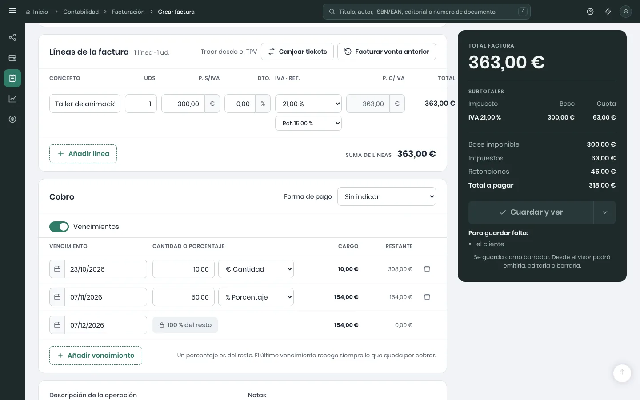Open calendar picker for 23/10/2026

[57, 269]
